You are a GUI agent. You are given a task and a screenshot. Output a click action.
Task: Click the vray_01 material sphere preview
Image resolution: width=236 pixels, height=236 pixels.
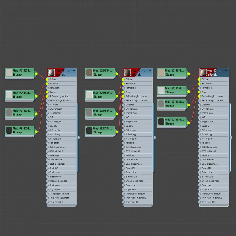(x=51, y=73)
